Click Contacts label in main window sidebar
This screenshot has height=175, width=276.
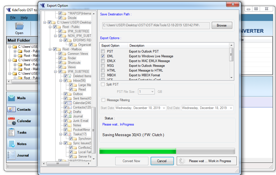(24, 110)
